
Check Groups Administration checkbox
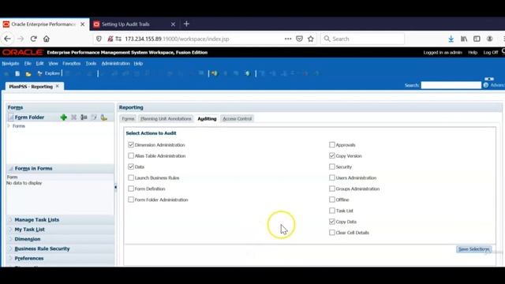[332, 189]
